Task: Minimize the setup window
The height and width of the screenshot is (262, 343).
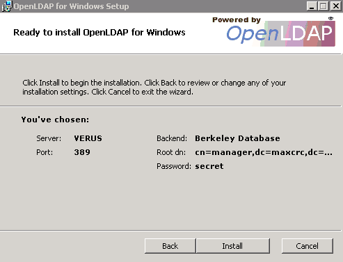Action: point(312,6)
